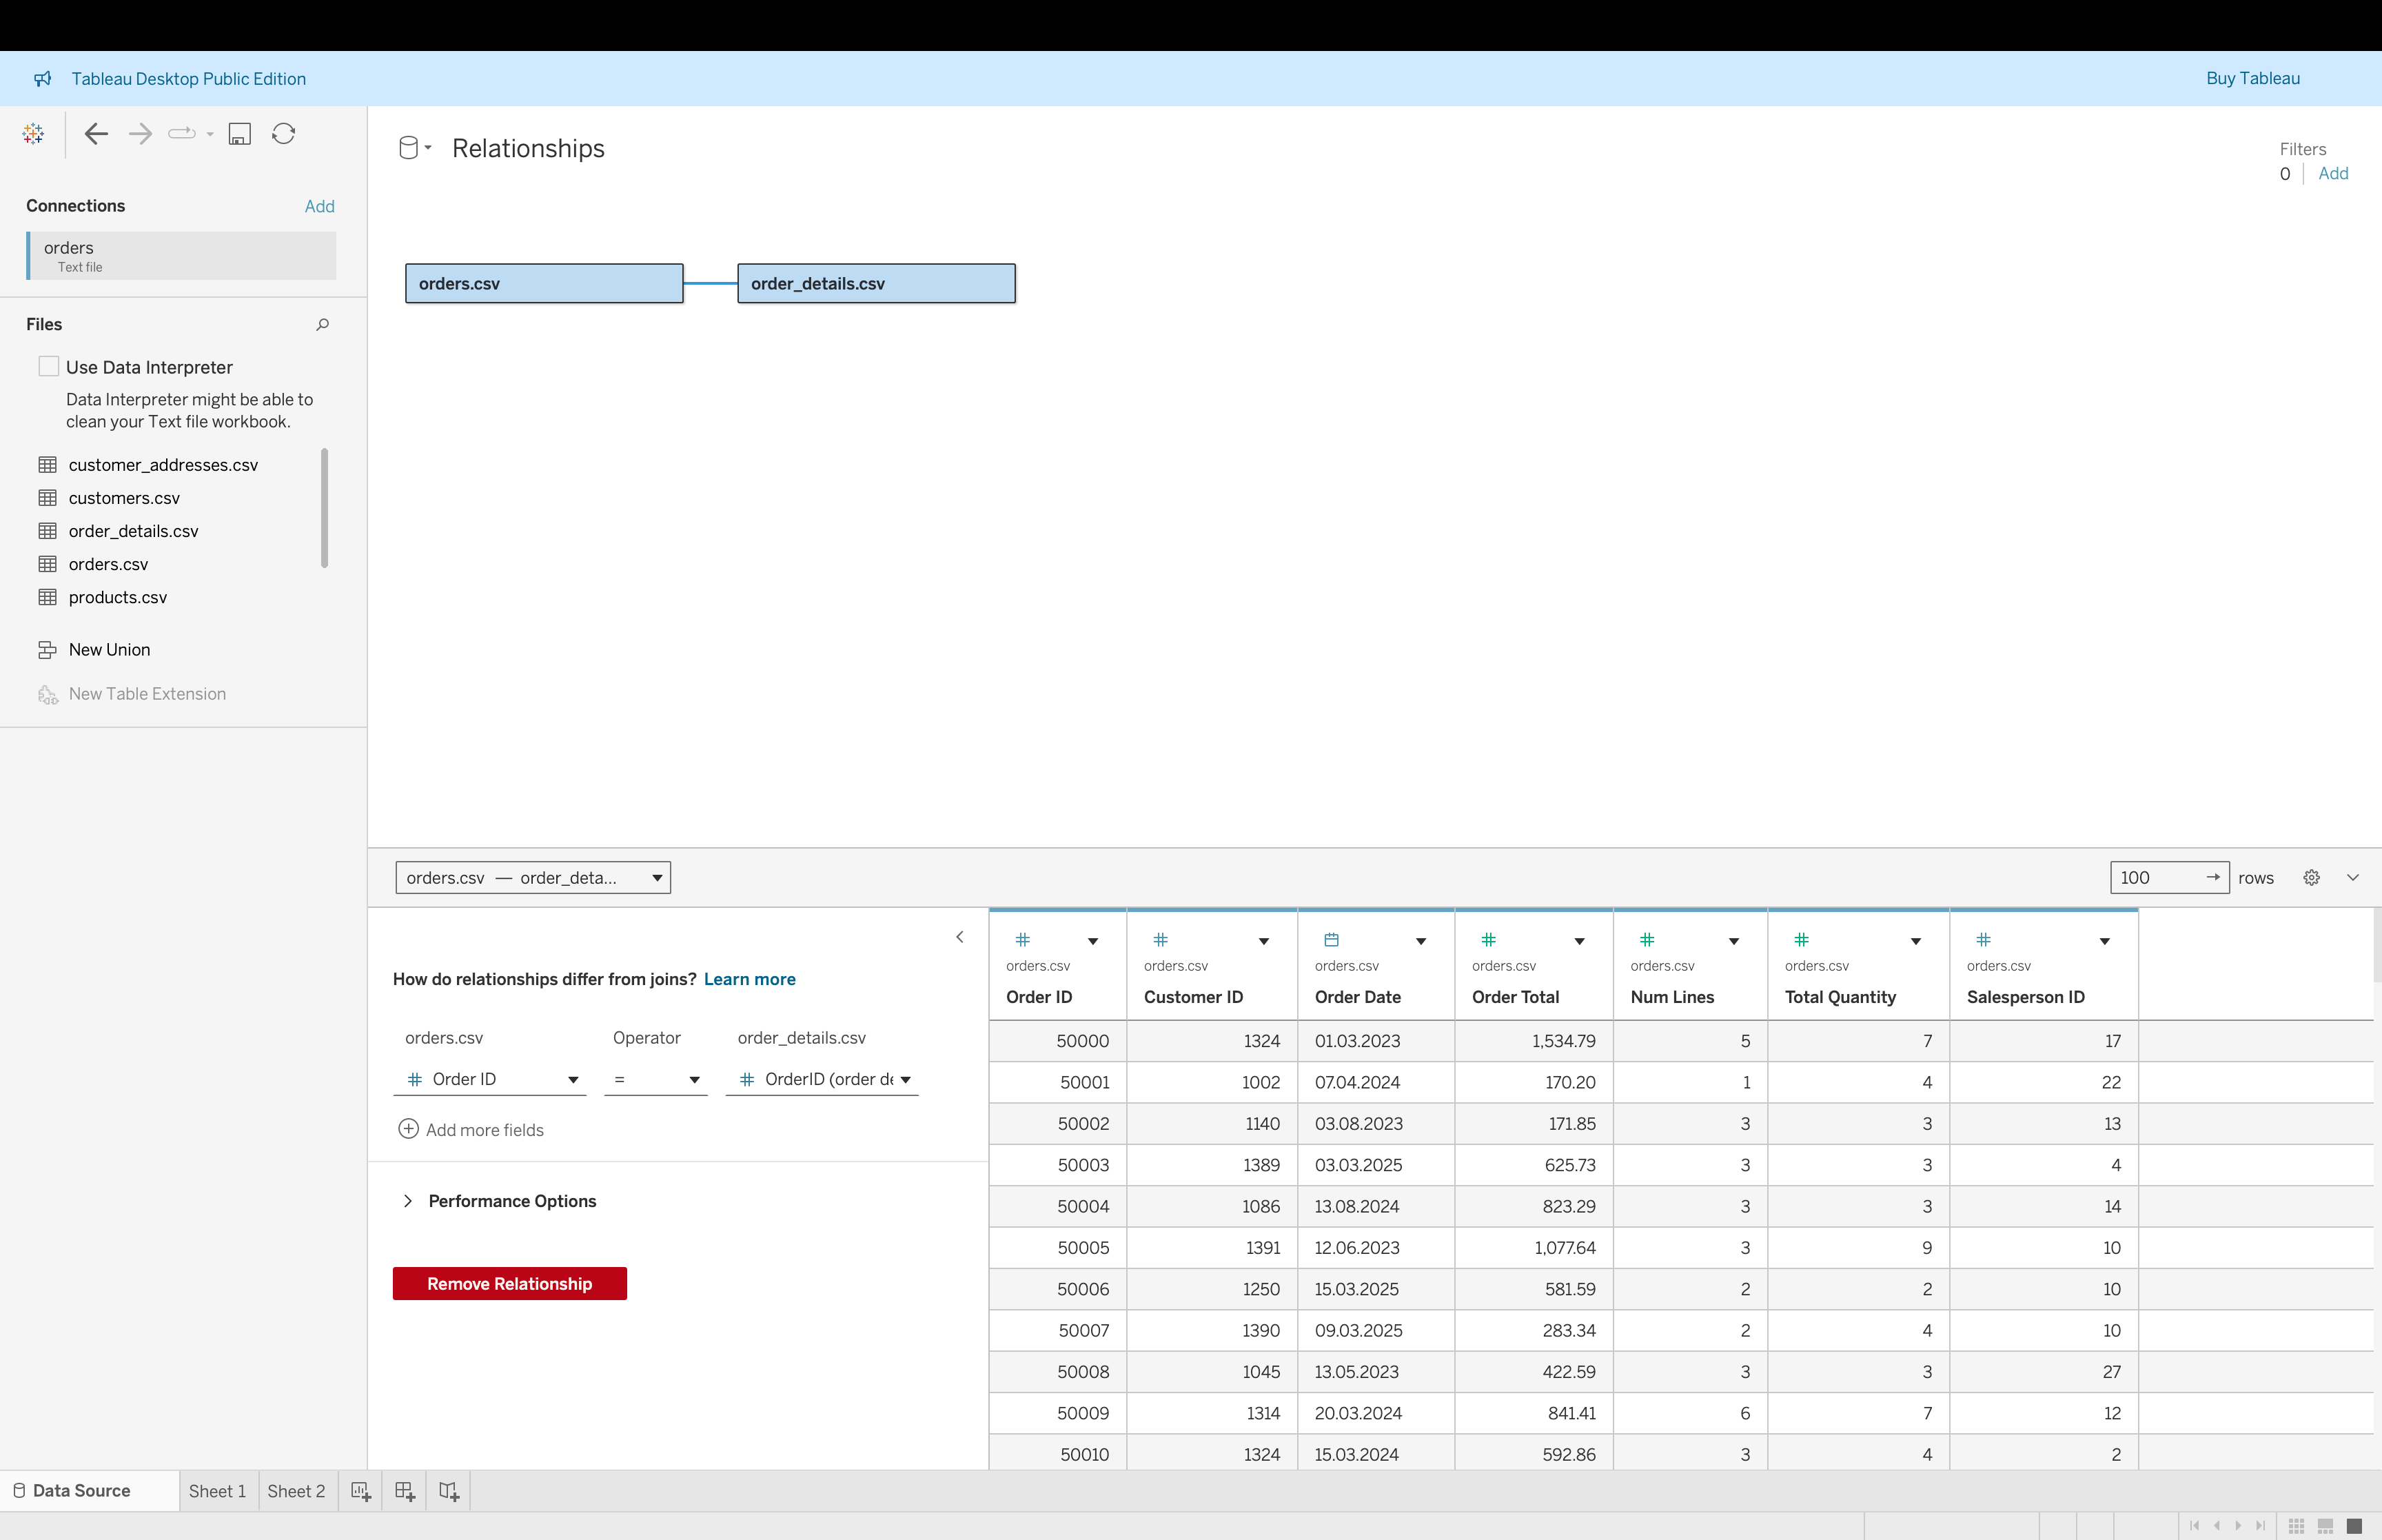Switch to the Sheet 1 tab
The height and width of the screenshot is (1540, 2382).
[217, 1491]
